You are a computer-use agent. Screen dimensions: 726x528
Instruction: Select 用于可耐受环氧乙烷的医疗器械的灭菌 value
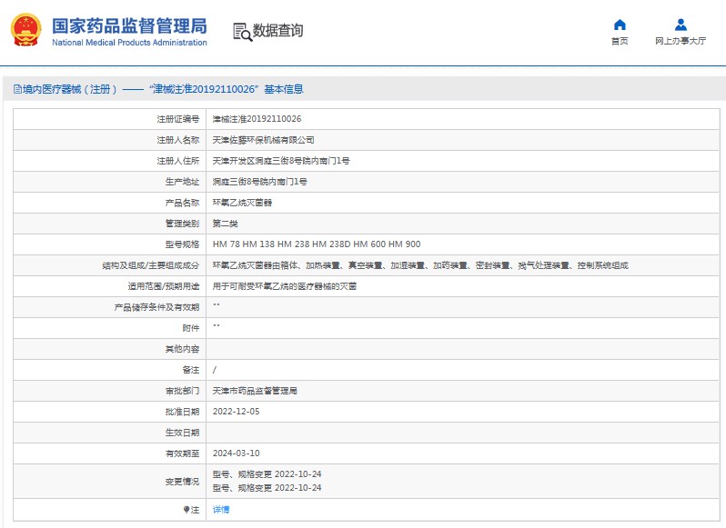click(285, 286)
